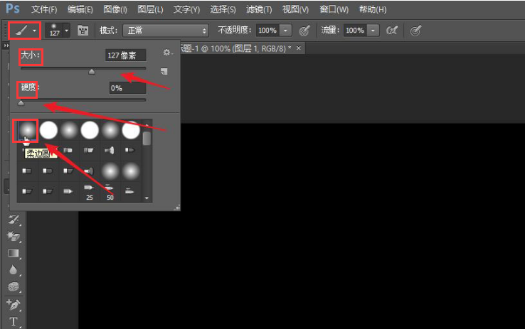This screenshot has width=525, height=329.
Task: Open the 滤镜(T) menu
Action: [259, 9]
